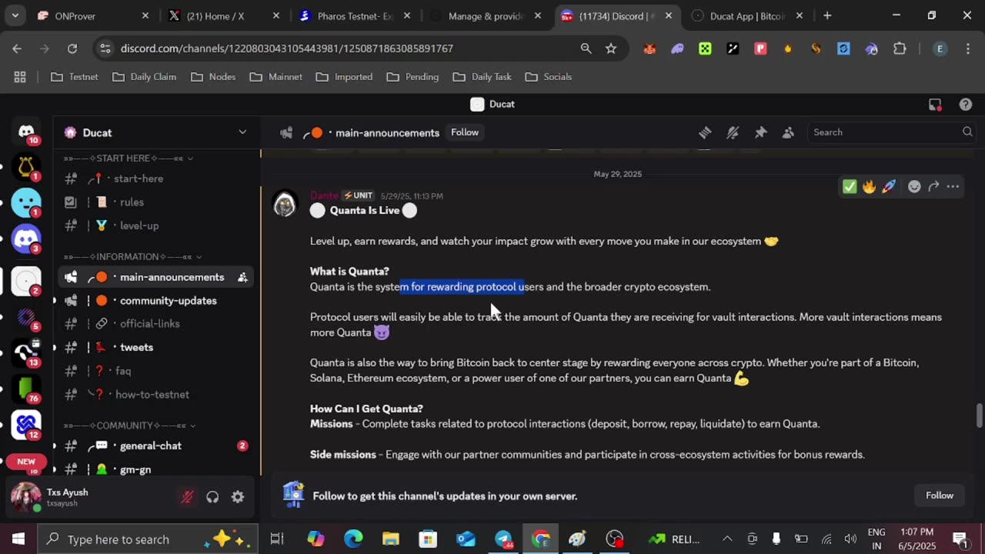Open the green block server with 76 badge
Image resolution: width=985 pixels, height=554 pixels.
[26, 389]
